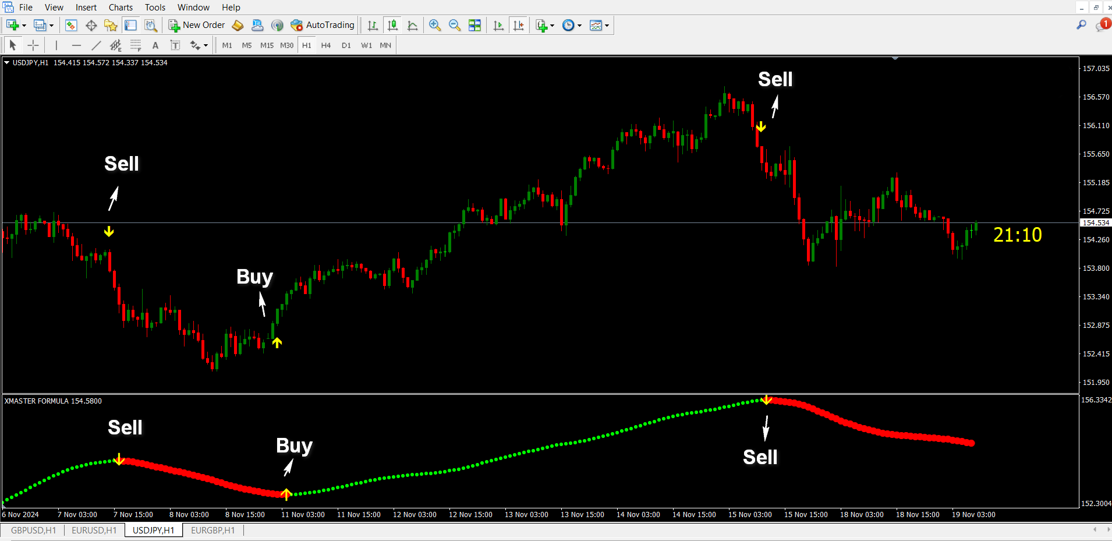Expand the Arrows tool dropdown arrow
Viewport: 1112px width, 541px height.
206,45
